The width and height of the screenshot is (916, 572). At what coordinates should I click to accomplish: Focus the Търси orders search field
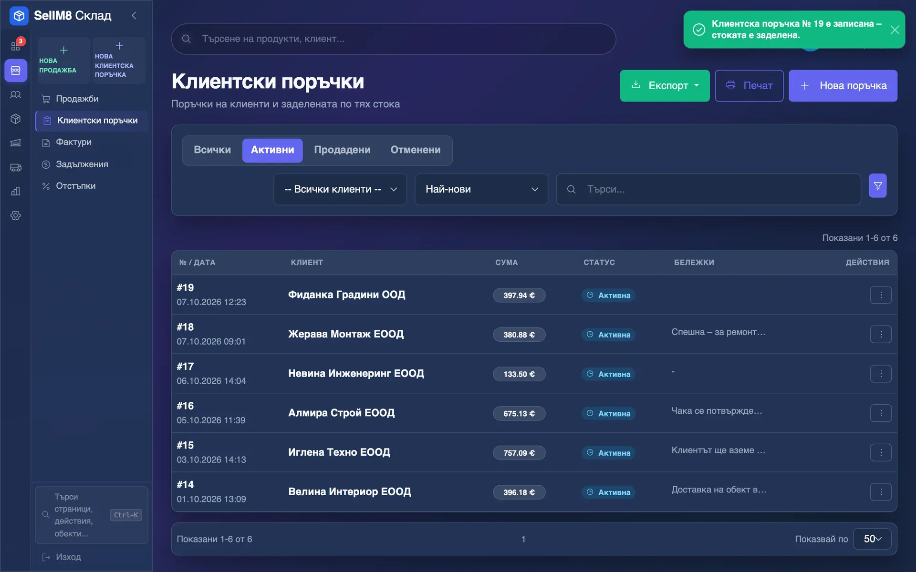click(x=708, y=189)
